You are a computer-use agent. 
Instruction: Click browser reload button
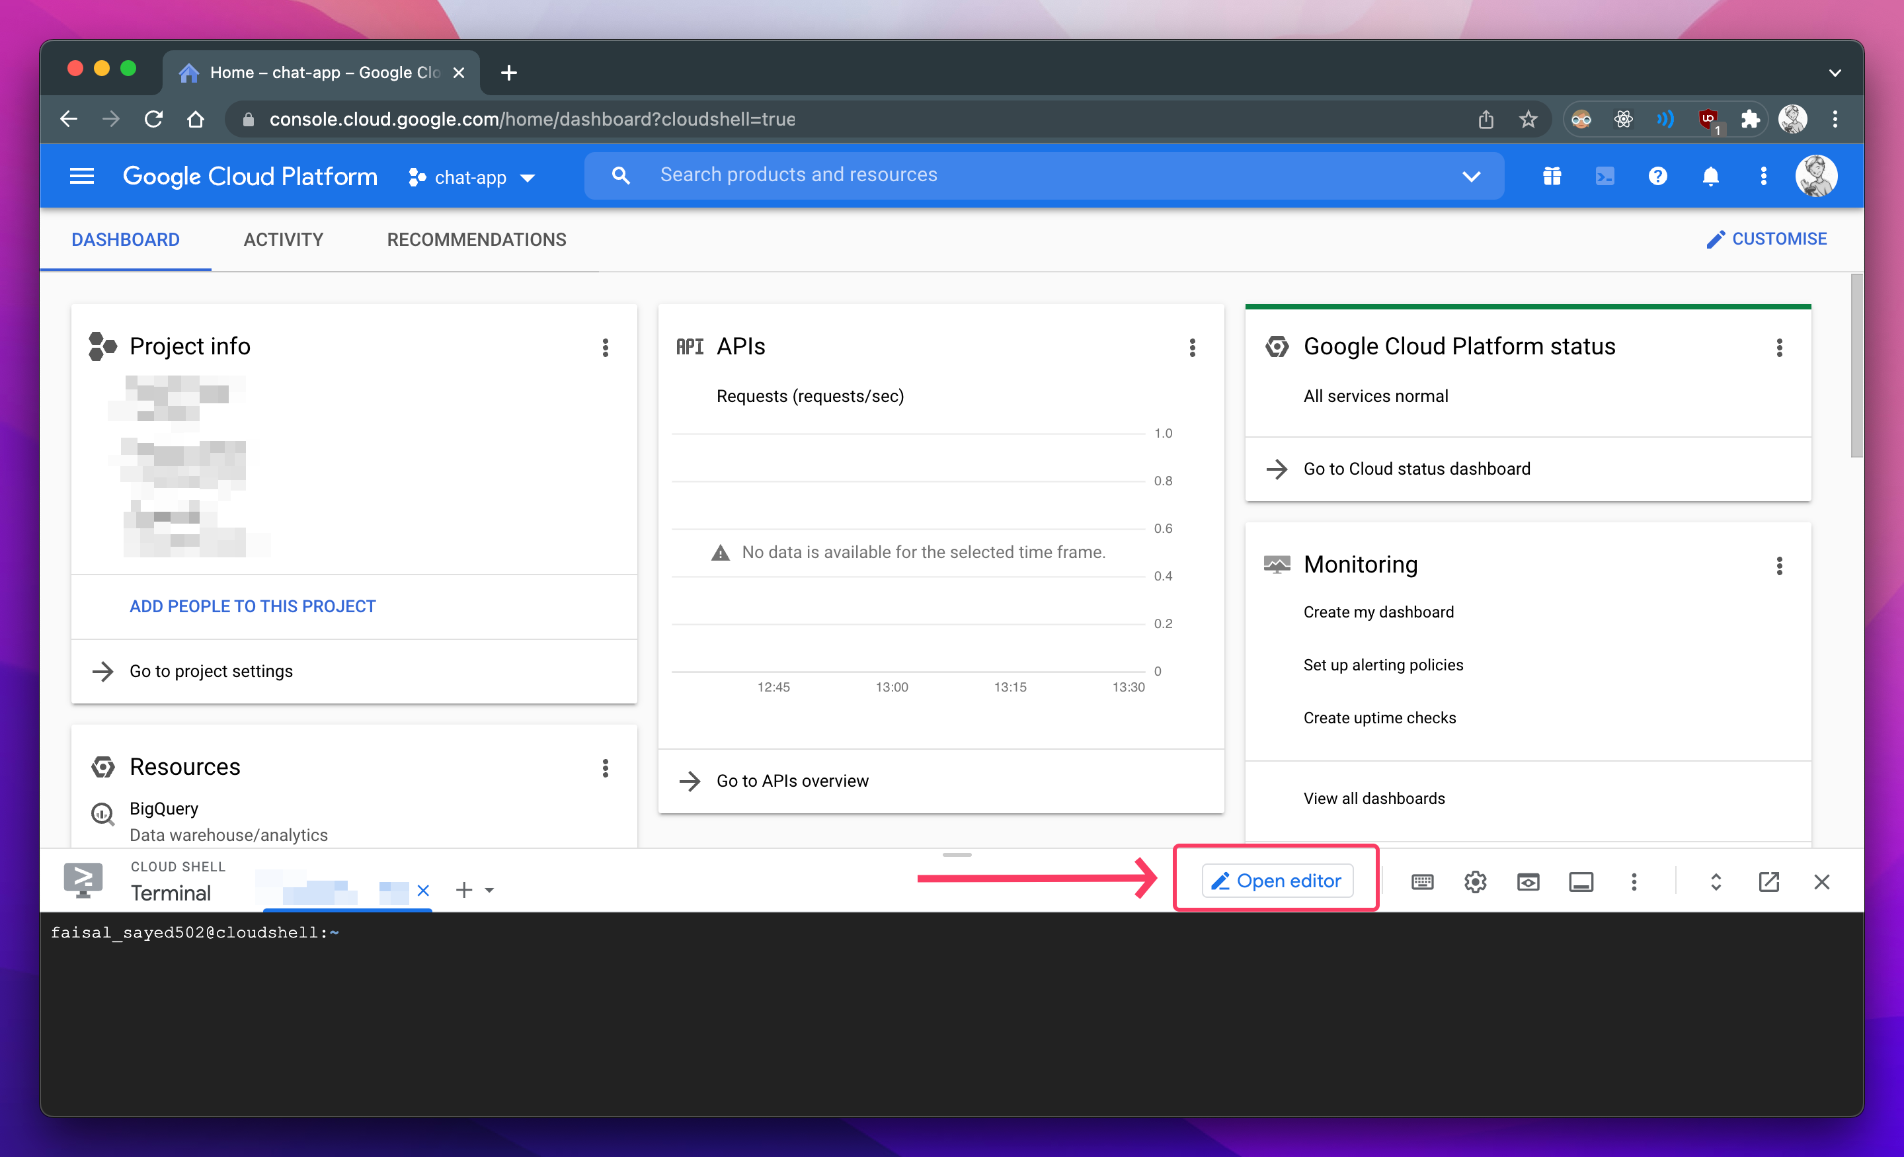153,119
